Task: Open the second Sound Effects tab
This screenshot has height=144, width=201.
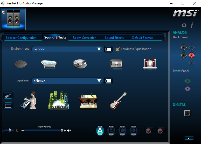Action: pos(114,38)
